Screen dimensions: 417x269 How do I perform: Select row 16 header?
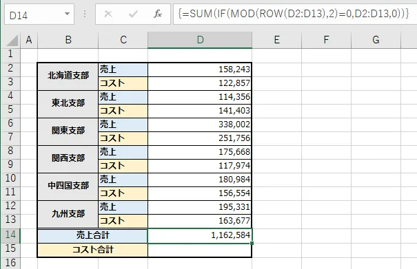point(10,263)
